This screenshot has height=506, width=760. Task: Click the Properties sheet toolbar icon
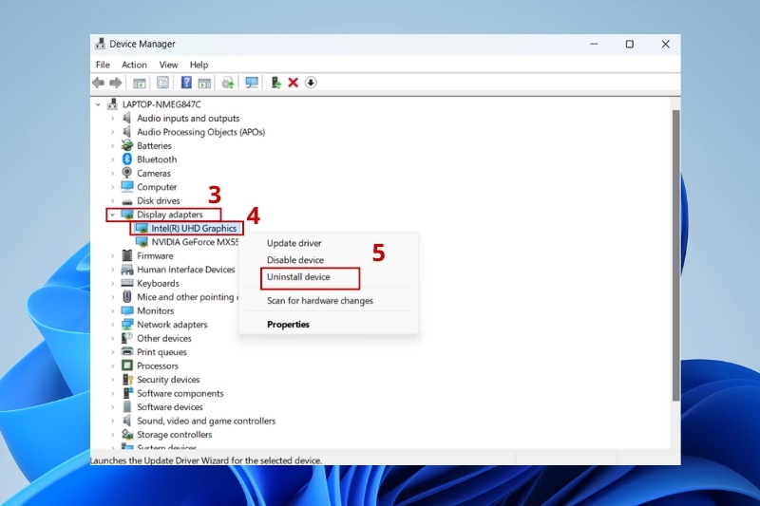162,83
